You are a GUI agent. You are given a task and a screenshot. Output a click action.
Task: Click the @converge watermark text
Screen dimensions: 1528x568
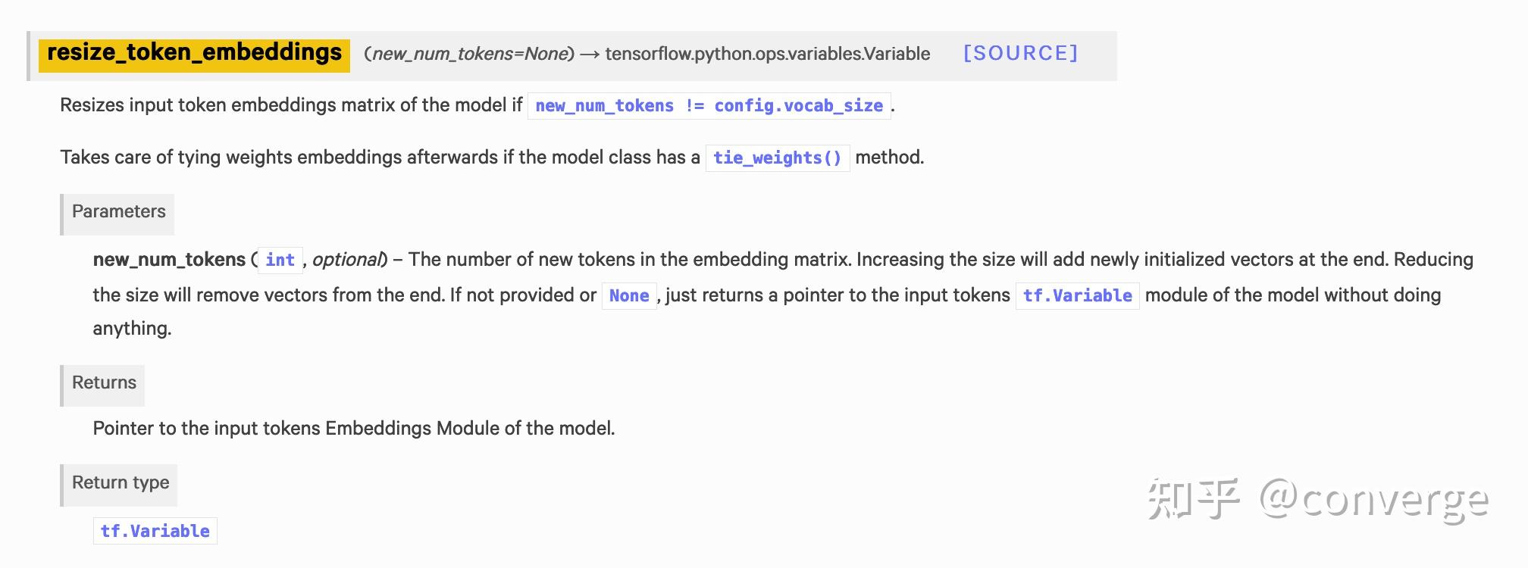[1374, 501]
